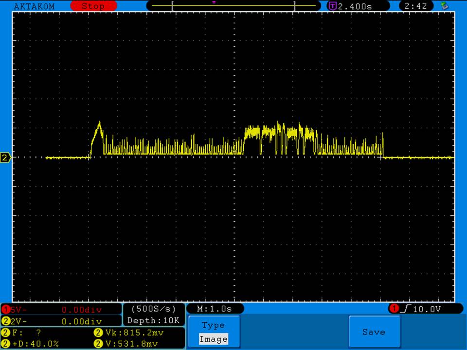Viewport: 467px width, 350px height.
Task: Click the triangular peak of the yellow waveform
Action: tap(99, 122)
